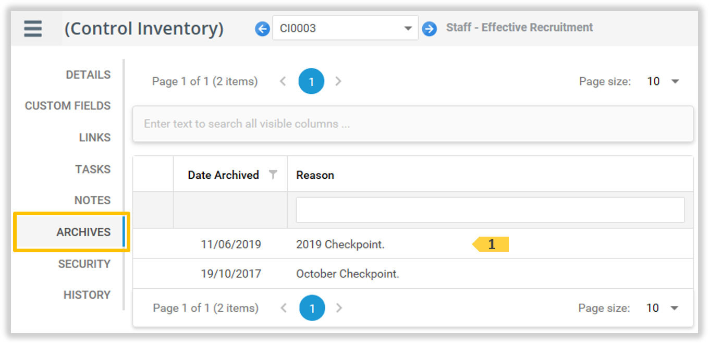This screenshot has height=344, width=709.
Task: Click the search all visible columns field
Action: point(413,124)
